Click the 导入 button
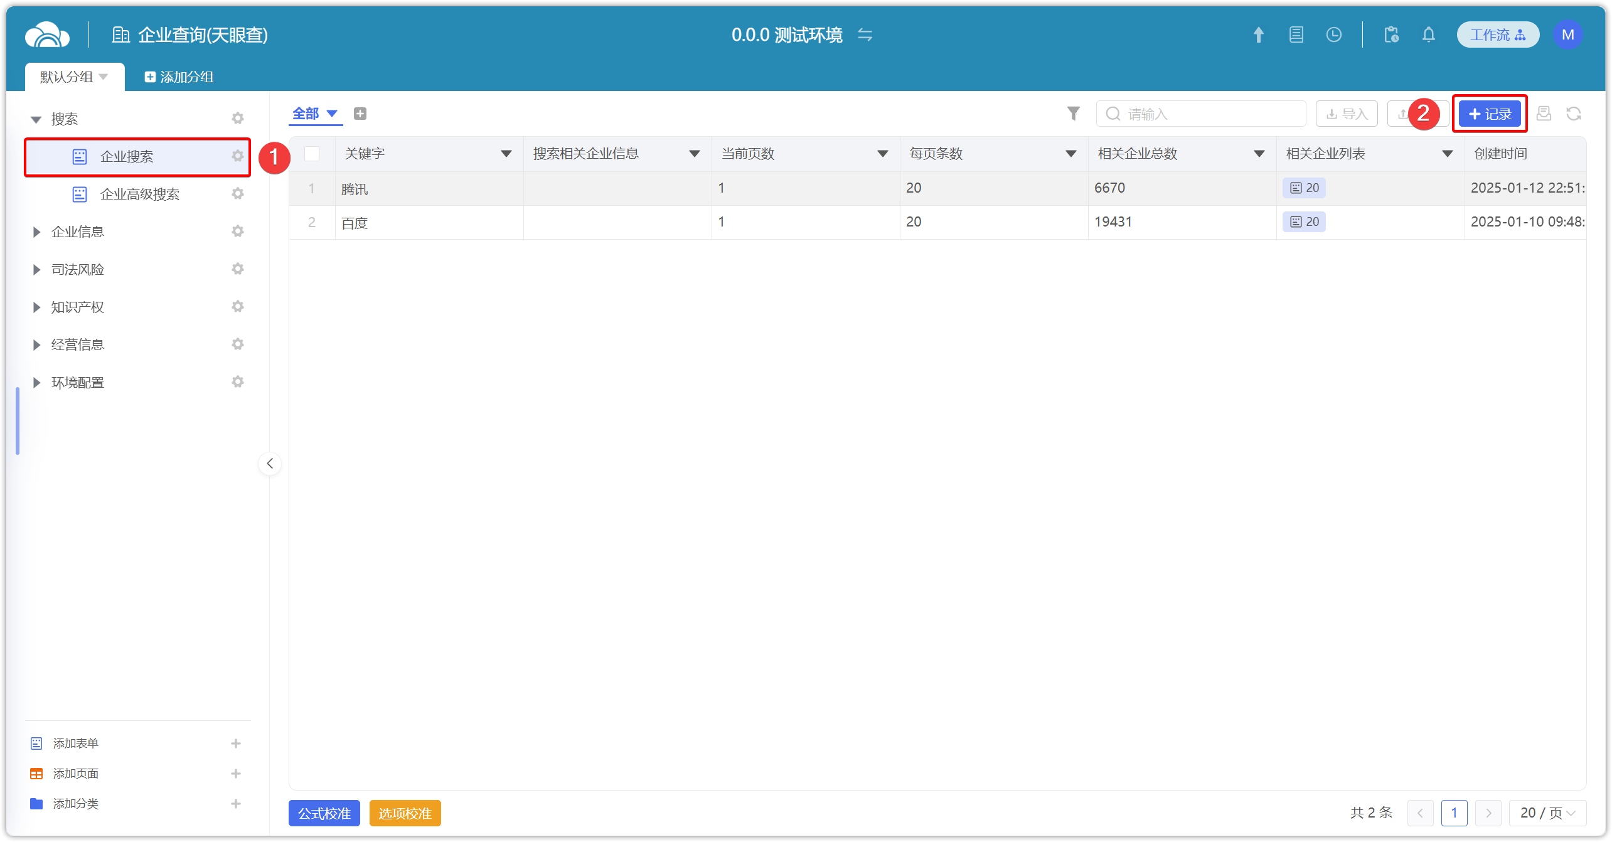Image resolution: width=1612 pixels, height=842 pixels. [1346, 114]
